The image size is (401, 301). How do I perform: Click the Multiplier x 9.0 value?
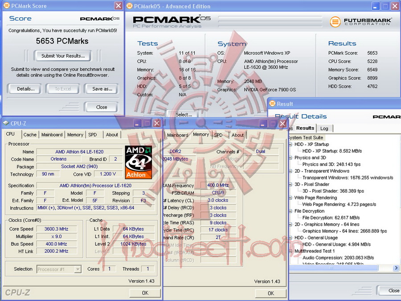coord(57,237)
